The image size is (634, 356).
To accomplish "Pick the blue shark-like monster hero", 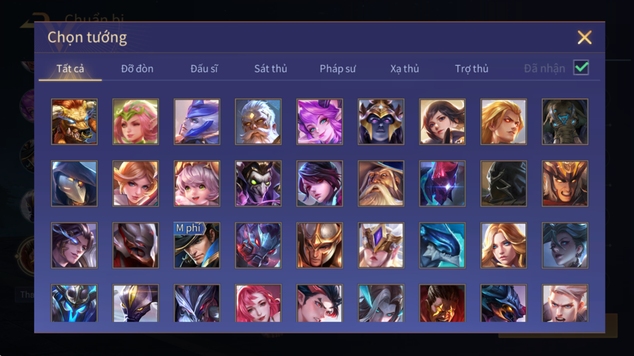I will click(x=442, y=246).
